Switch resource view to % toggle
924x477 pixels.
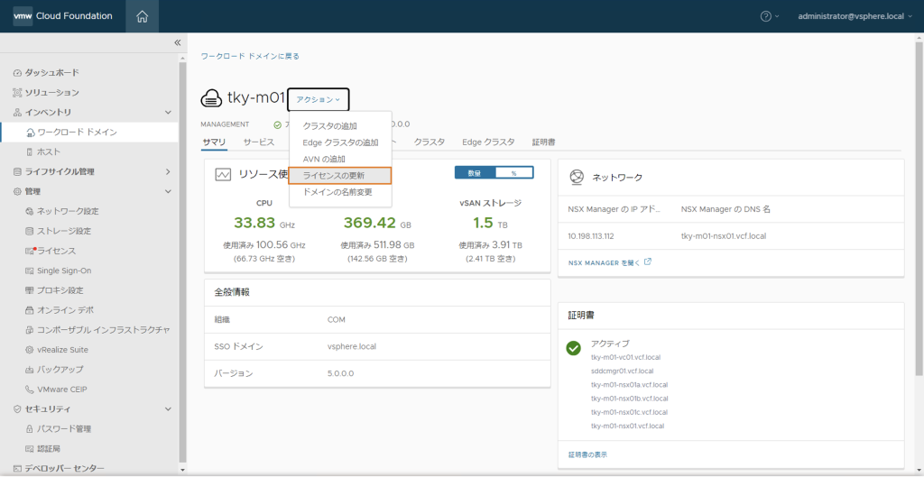[x=513, y=172]
